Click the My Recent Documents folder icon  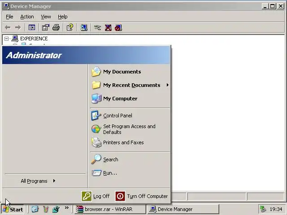(96, 85)
